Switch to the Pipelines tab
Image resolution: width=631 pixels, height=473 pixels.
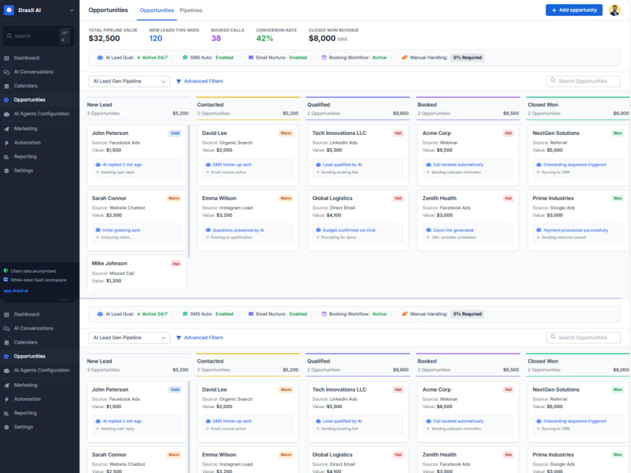pyautogui.click(x=191, y=11)
